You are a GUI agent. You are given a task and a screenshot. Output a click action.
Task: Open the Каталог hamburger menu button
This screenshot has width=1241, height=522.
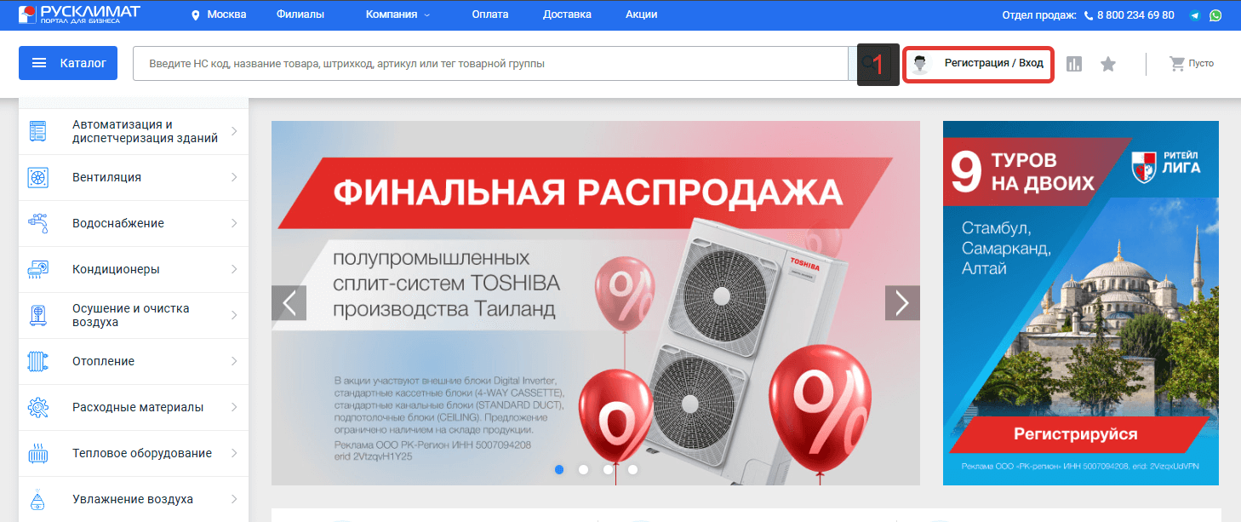pos(68,63)
